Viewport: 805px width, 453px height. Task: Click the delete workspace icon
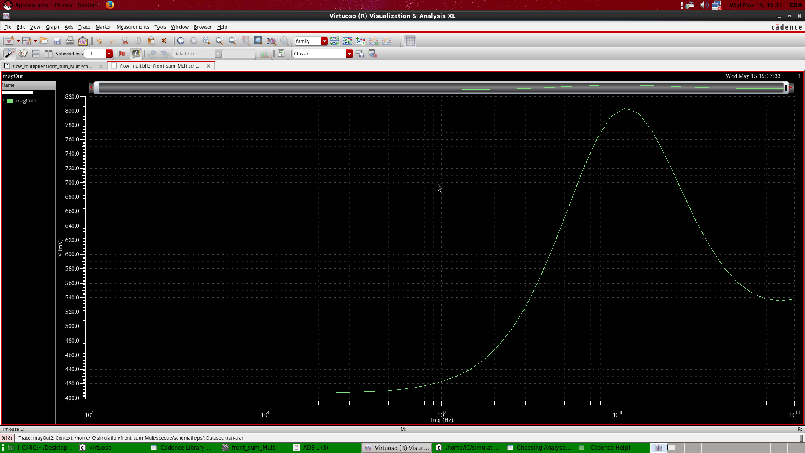tap(373, 54)
